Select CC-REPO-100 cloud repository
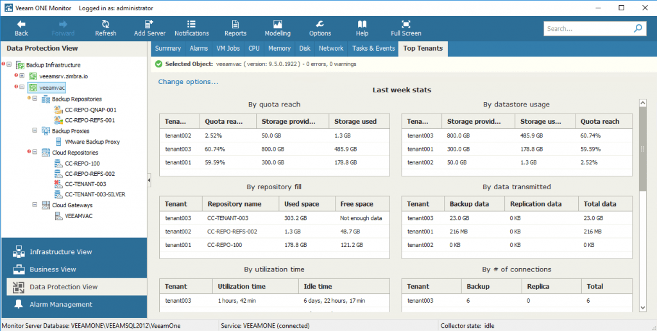657x331 pixels. pyautogui.click(x=82, y=164)
